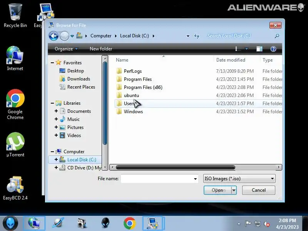Select the Local Disk (C:) breadcrumb
The image size is (308, 231).
tap(134, 36)
